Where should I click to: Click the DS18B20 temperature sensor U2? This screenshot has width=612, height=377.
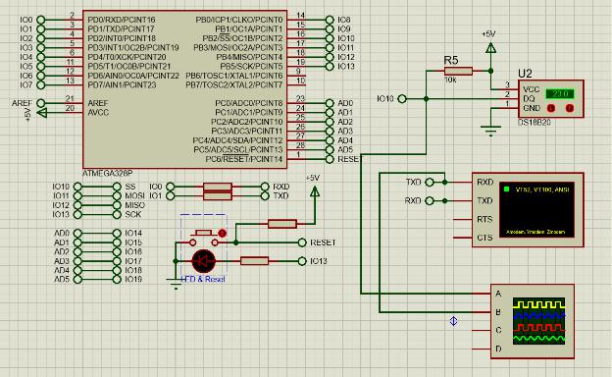(x=551, y=99)
